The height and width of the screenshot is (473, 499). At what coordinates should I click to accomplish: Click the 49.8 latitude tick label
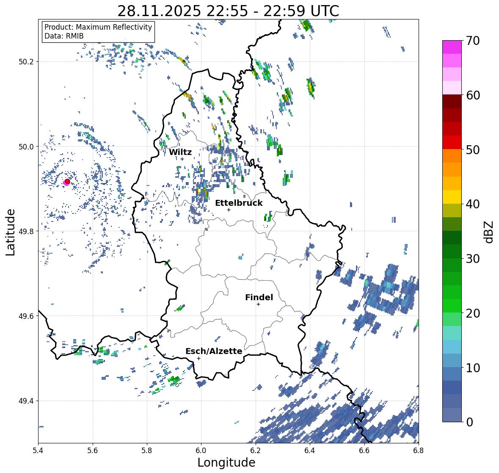(26, 231)
